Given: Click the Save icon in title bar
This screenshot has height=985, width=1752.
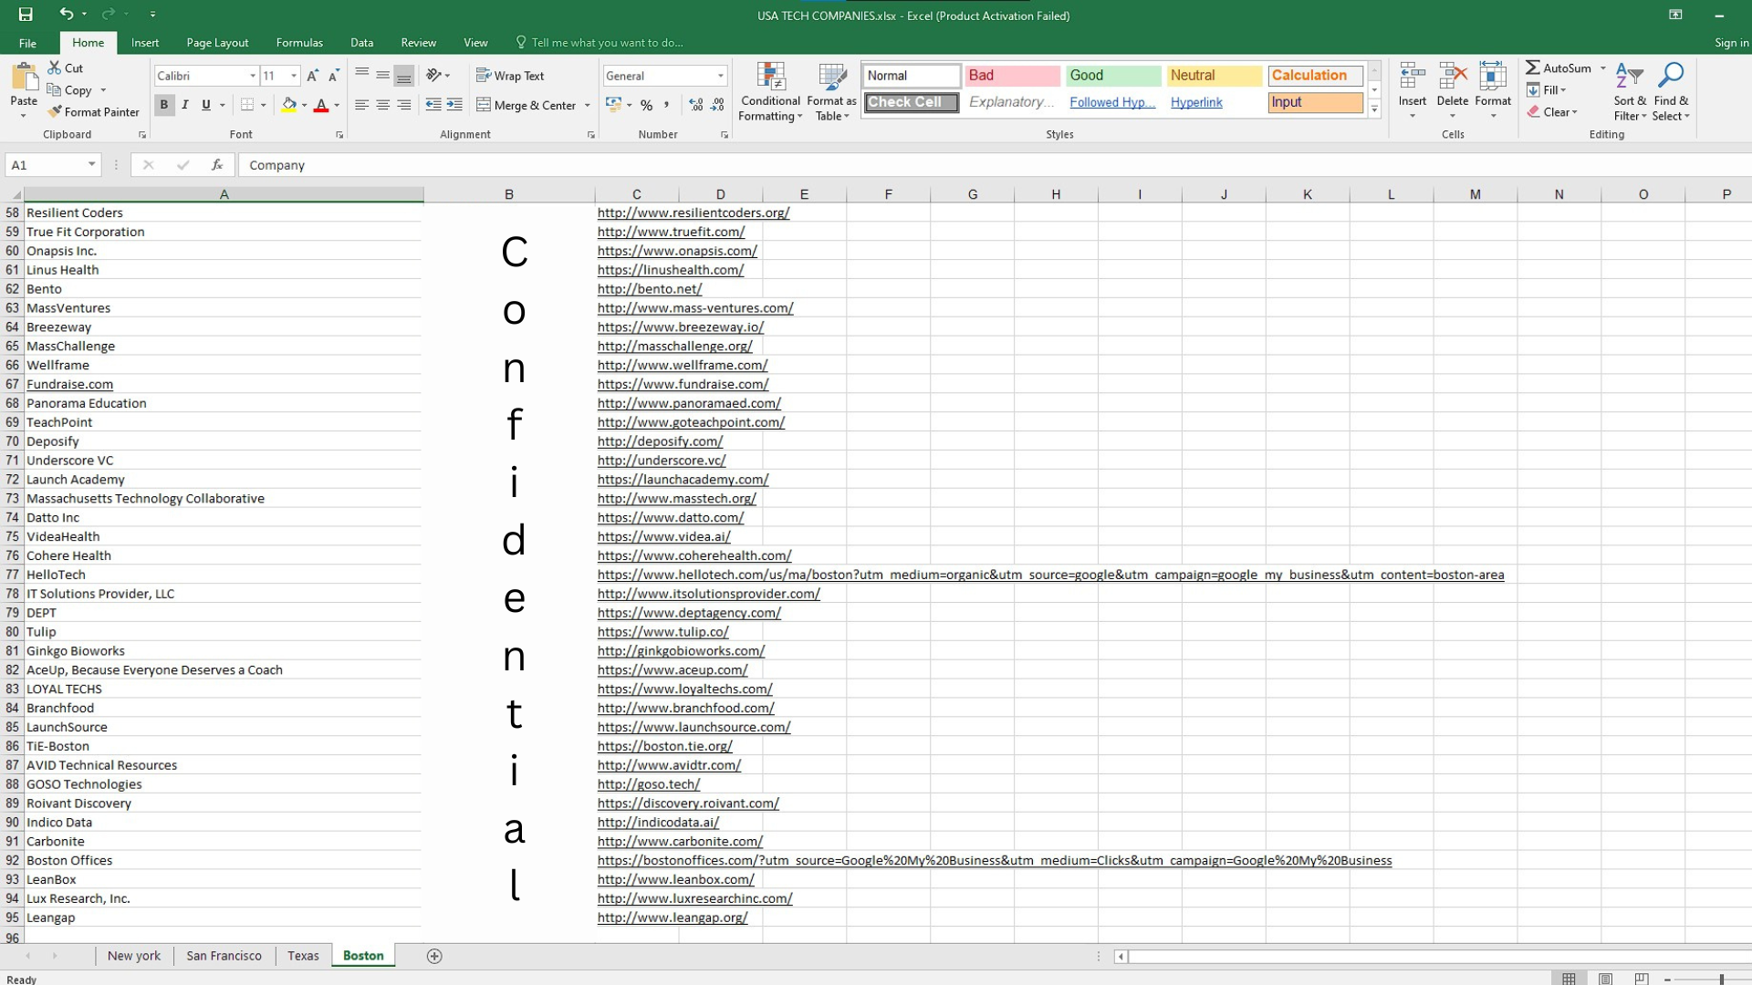Looking at the screenshot, I should 26,15.
